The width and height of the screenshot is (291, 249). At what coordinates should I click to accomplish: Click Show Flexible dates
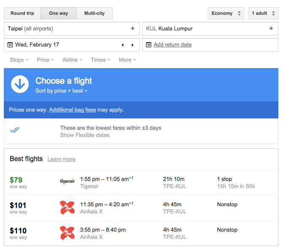(84, 135)
